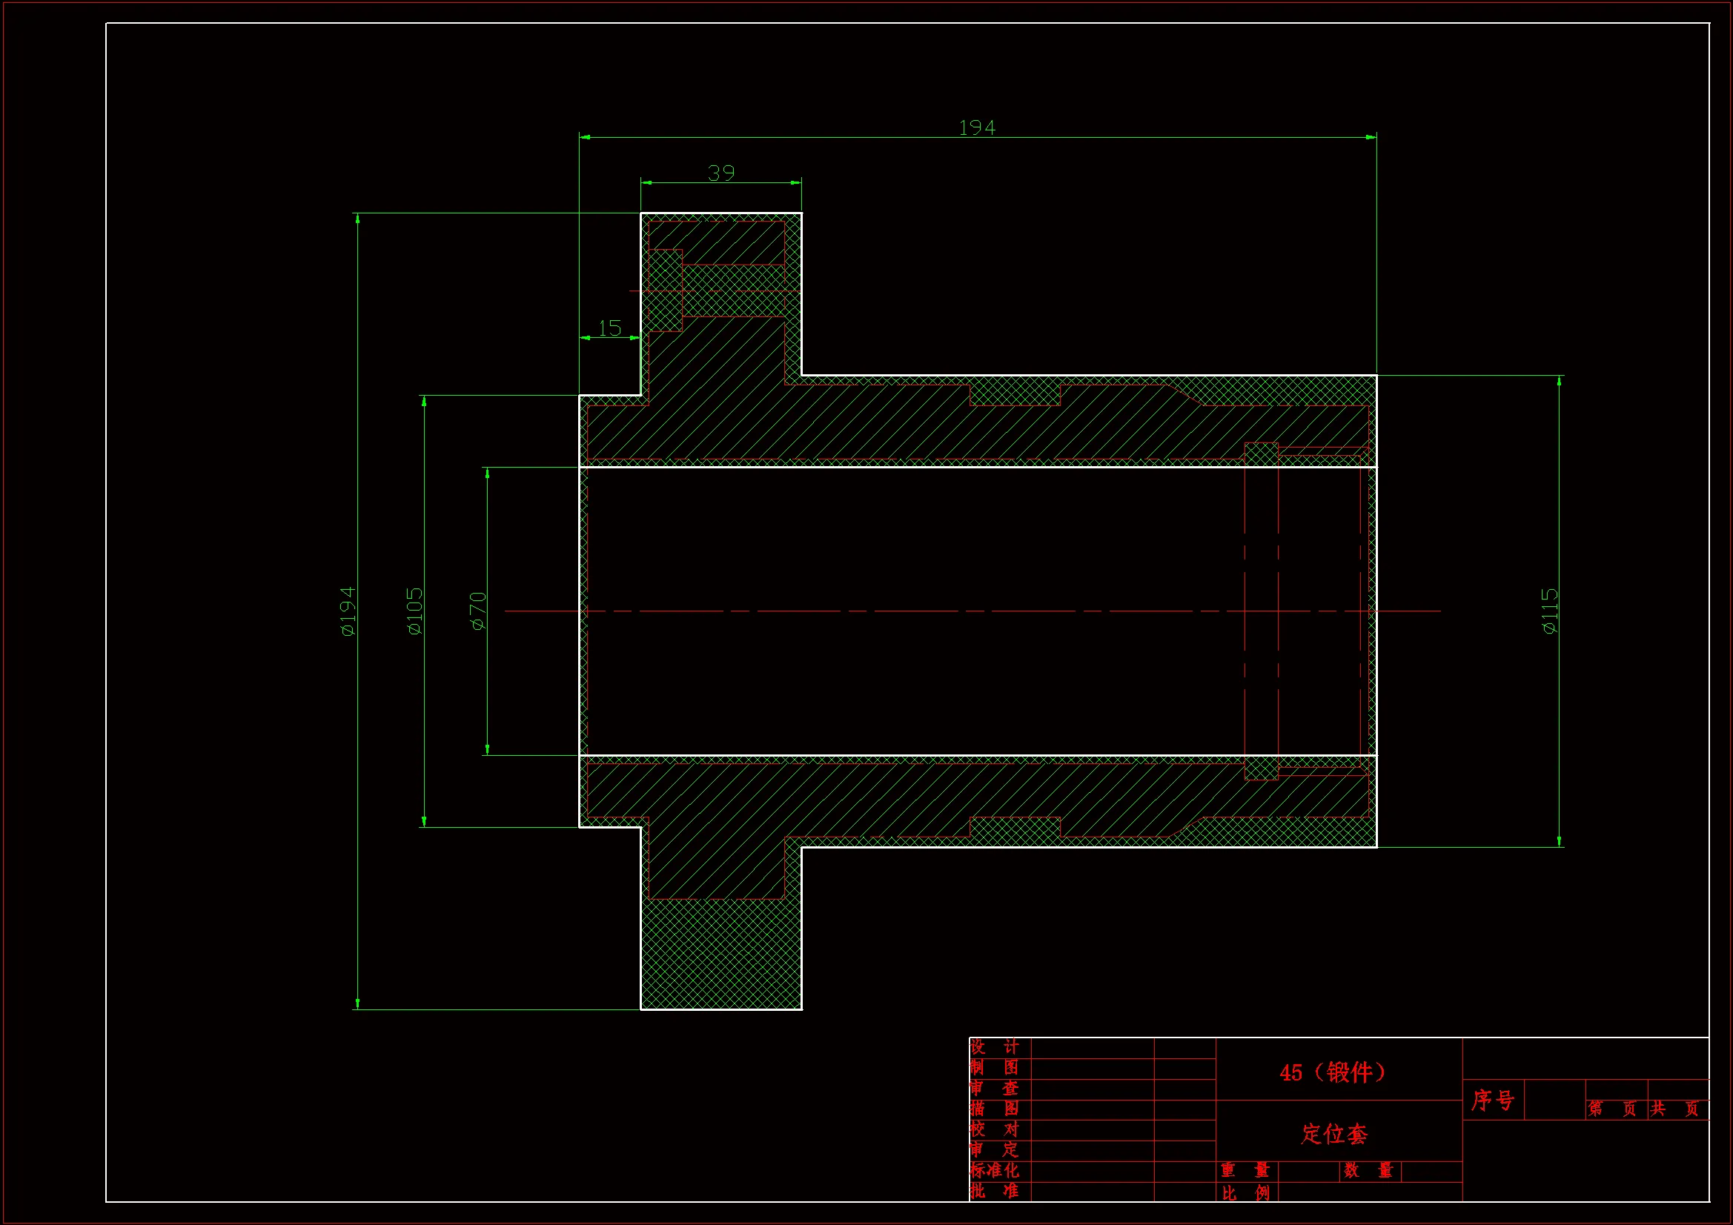
Task: Select the 序号 label in title block
Action: [x=1492, y=1100]
